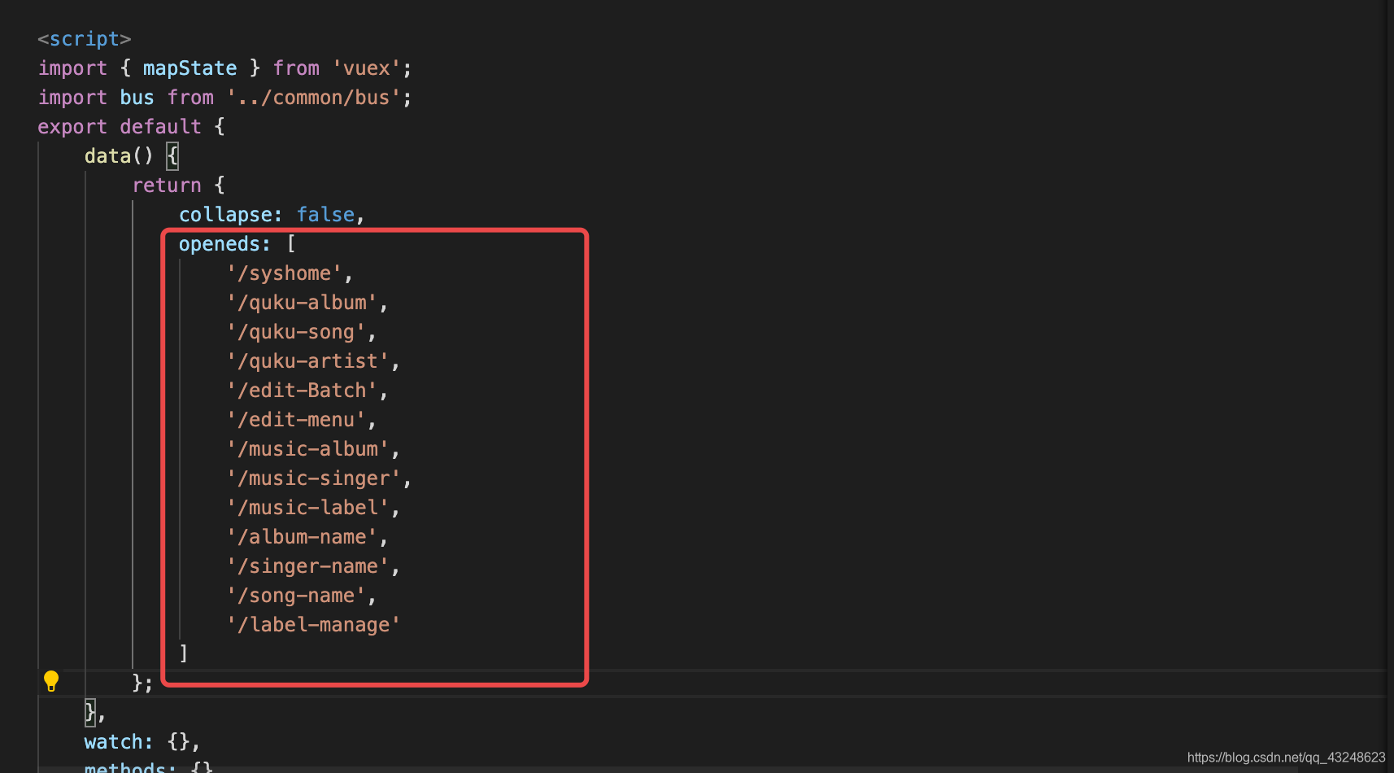This screenshot has width=1394, height=773.
Task: Click the 'openeds:' property key
Action: coord(225,244)
